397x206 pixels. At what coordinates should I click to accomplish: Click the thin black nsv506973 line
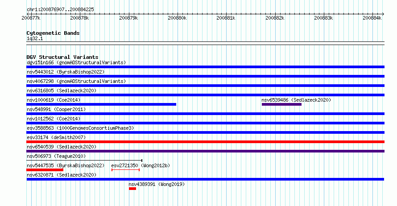click(84, 161)
